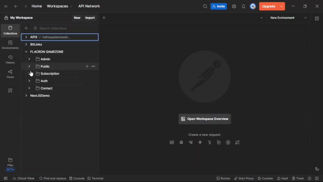The image size is (323, 182).
Task: Create a new MQTT request
Action: pyautogui.click(x=237, y=142)
